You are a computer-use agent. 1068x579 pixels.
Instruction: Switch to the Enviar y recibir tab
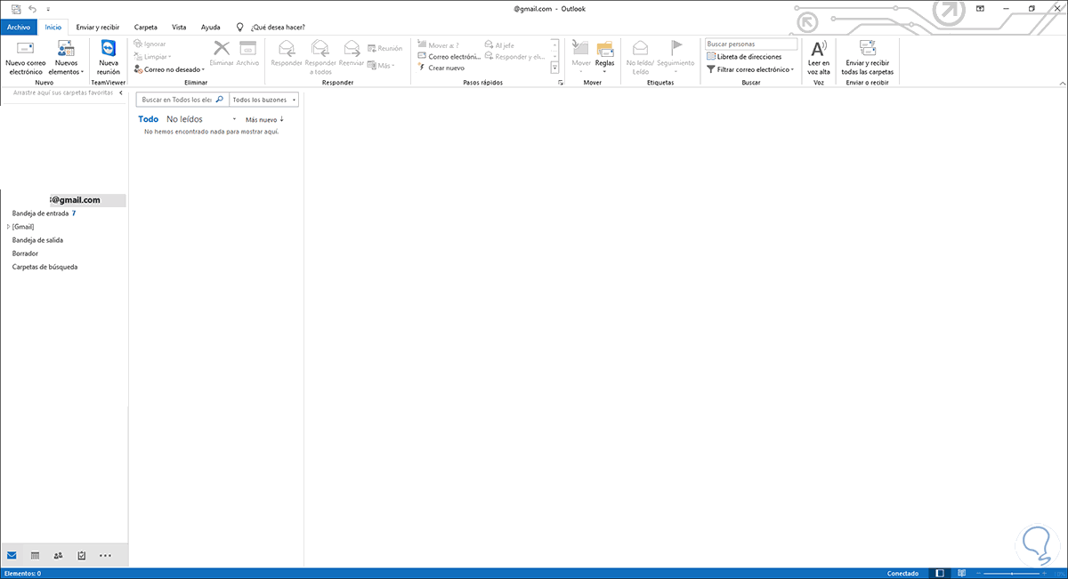(98, 28)
